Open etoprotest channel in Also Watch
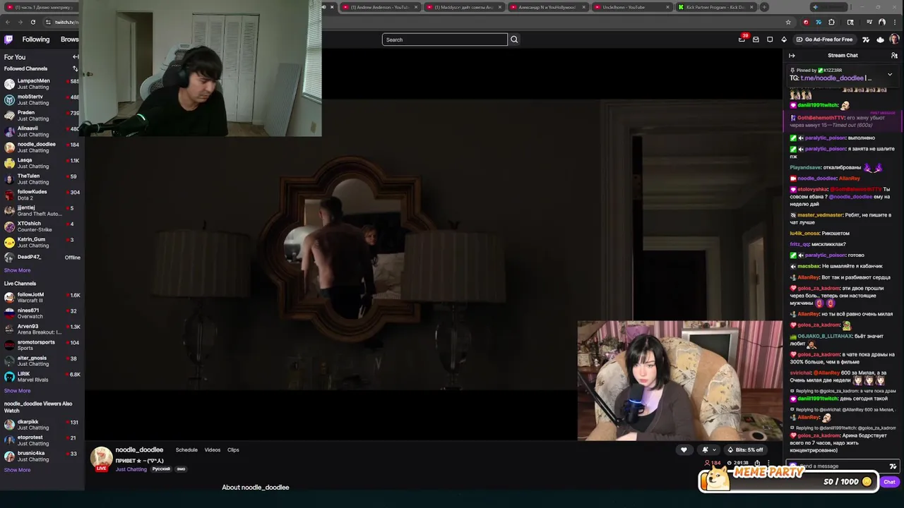The height and width of the screenshot is (508, 904). pos(42,440)
